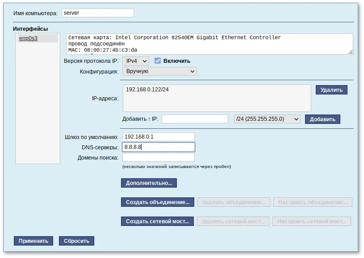Click "Создать сетевой мост..." button
The height and width of the screenshot is (258, 364).
tap(157, 221)
